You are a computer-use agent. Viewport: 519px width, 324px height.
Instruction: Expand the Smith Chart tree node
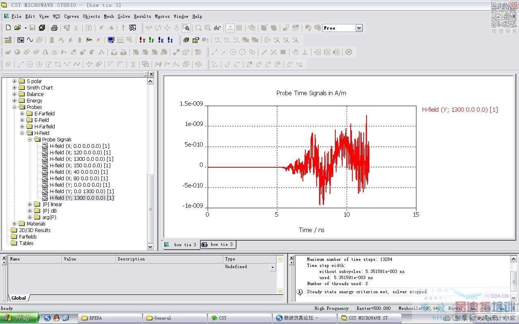15,88
